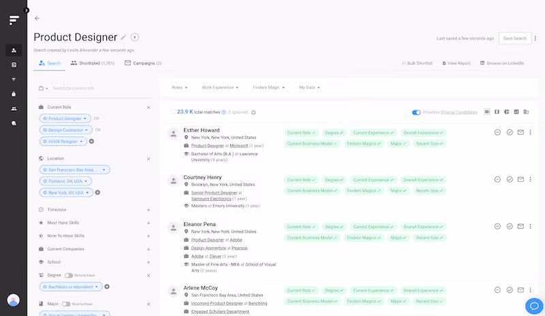Shortlist Esther Howard with the check icon
This screenshot has width=545, height=316.
pyautogui.click(x=510, y=132)
